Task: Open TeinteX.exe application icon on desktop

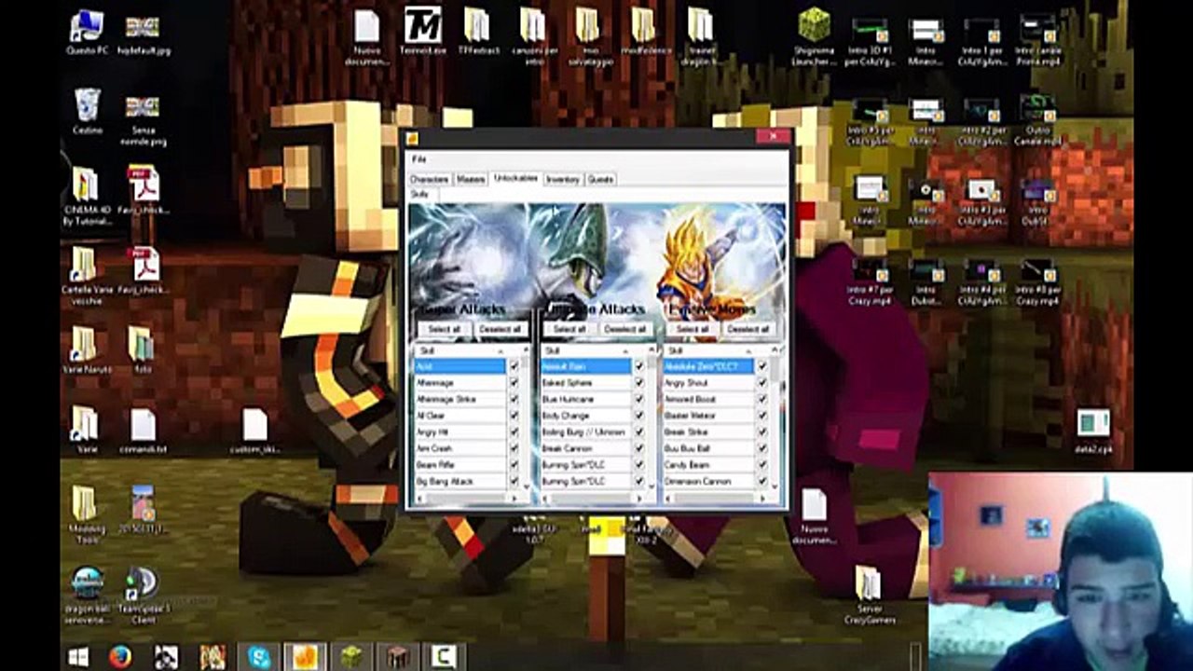Action: point(422,31)
